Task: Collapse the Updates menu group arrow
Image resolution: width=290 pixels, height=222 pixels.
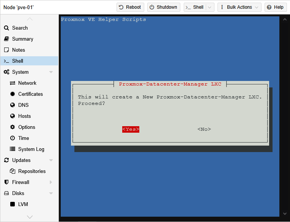Action: [51, 160]
